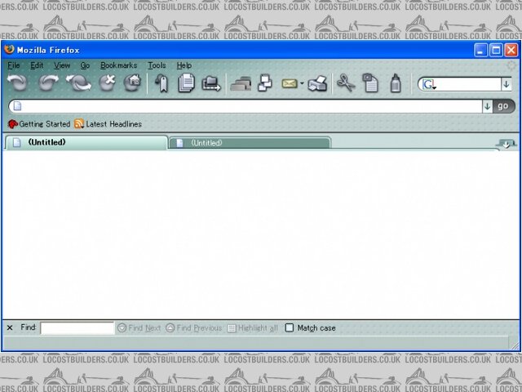The height and width of the screenshot is (392, 522).
Task: Switch to the second (Untitled) tab
Action: pyautogui.click(x=250, y=143)
